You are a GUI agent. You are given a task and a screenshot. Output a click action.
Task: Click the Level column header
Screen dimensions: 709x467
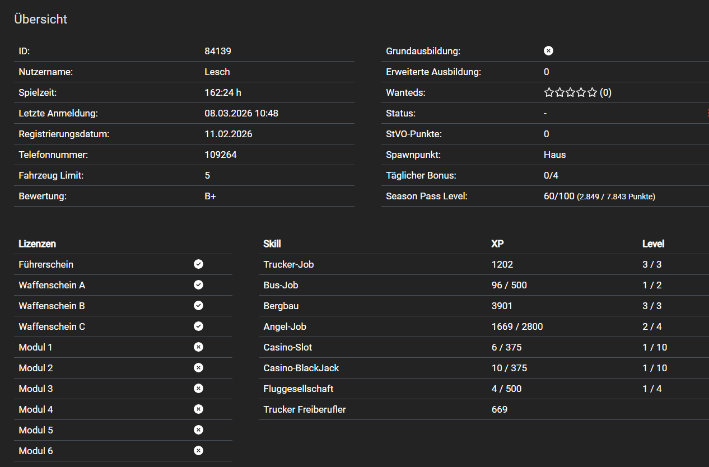pos(653,244)
